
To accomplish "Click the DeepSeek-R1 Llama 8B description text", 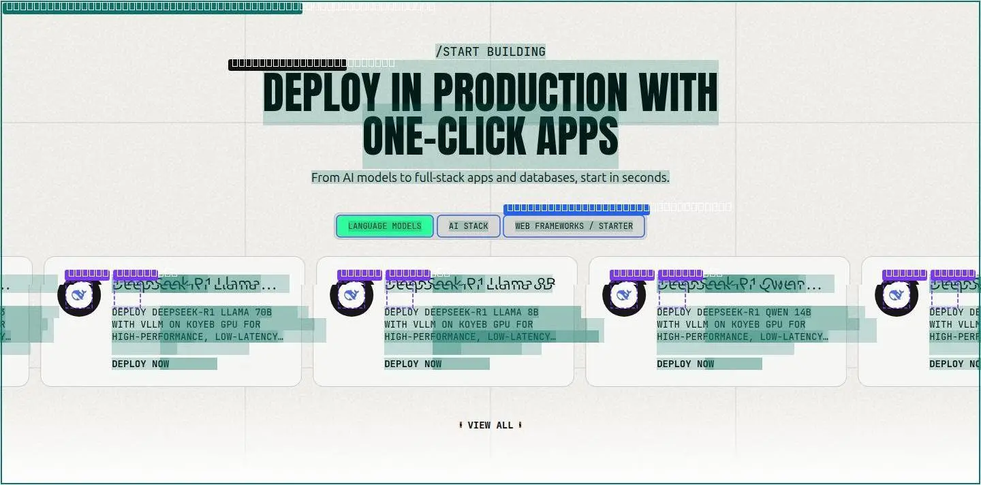I will pyautogui.click(x=470, y=324).
